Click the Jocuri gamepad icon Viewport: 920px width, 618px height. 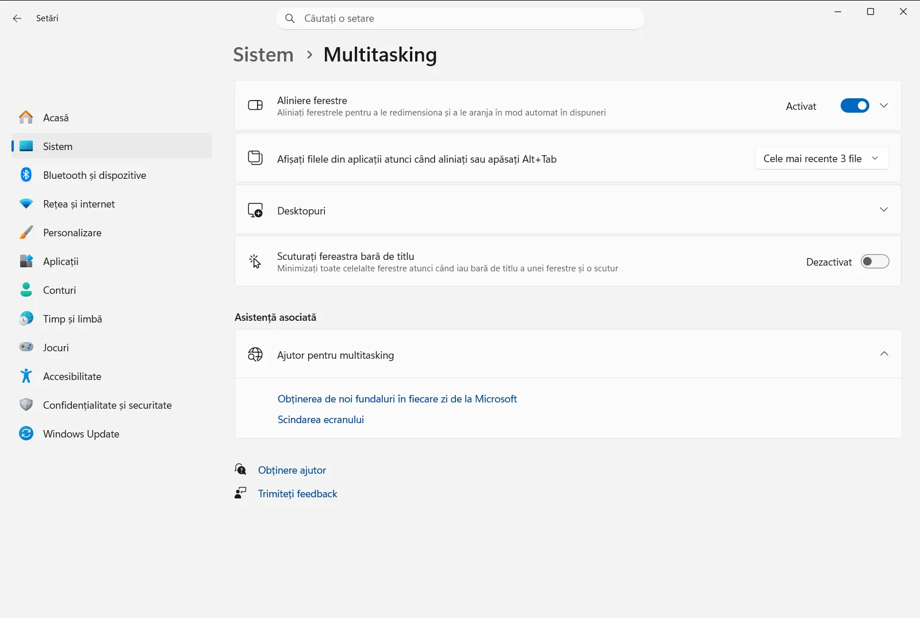26,347
